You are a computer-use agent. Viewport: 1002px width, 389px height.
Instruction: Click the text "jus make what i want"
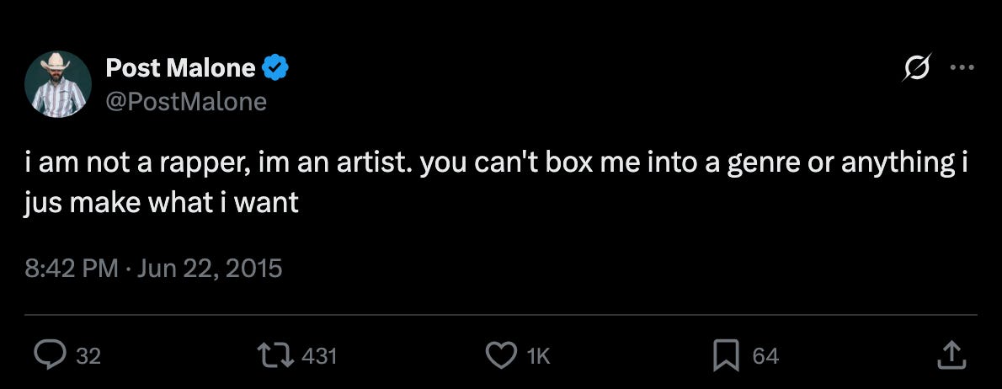(162, 203)
